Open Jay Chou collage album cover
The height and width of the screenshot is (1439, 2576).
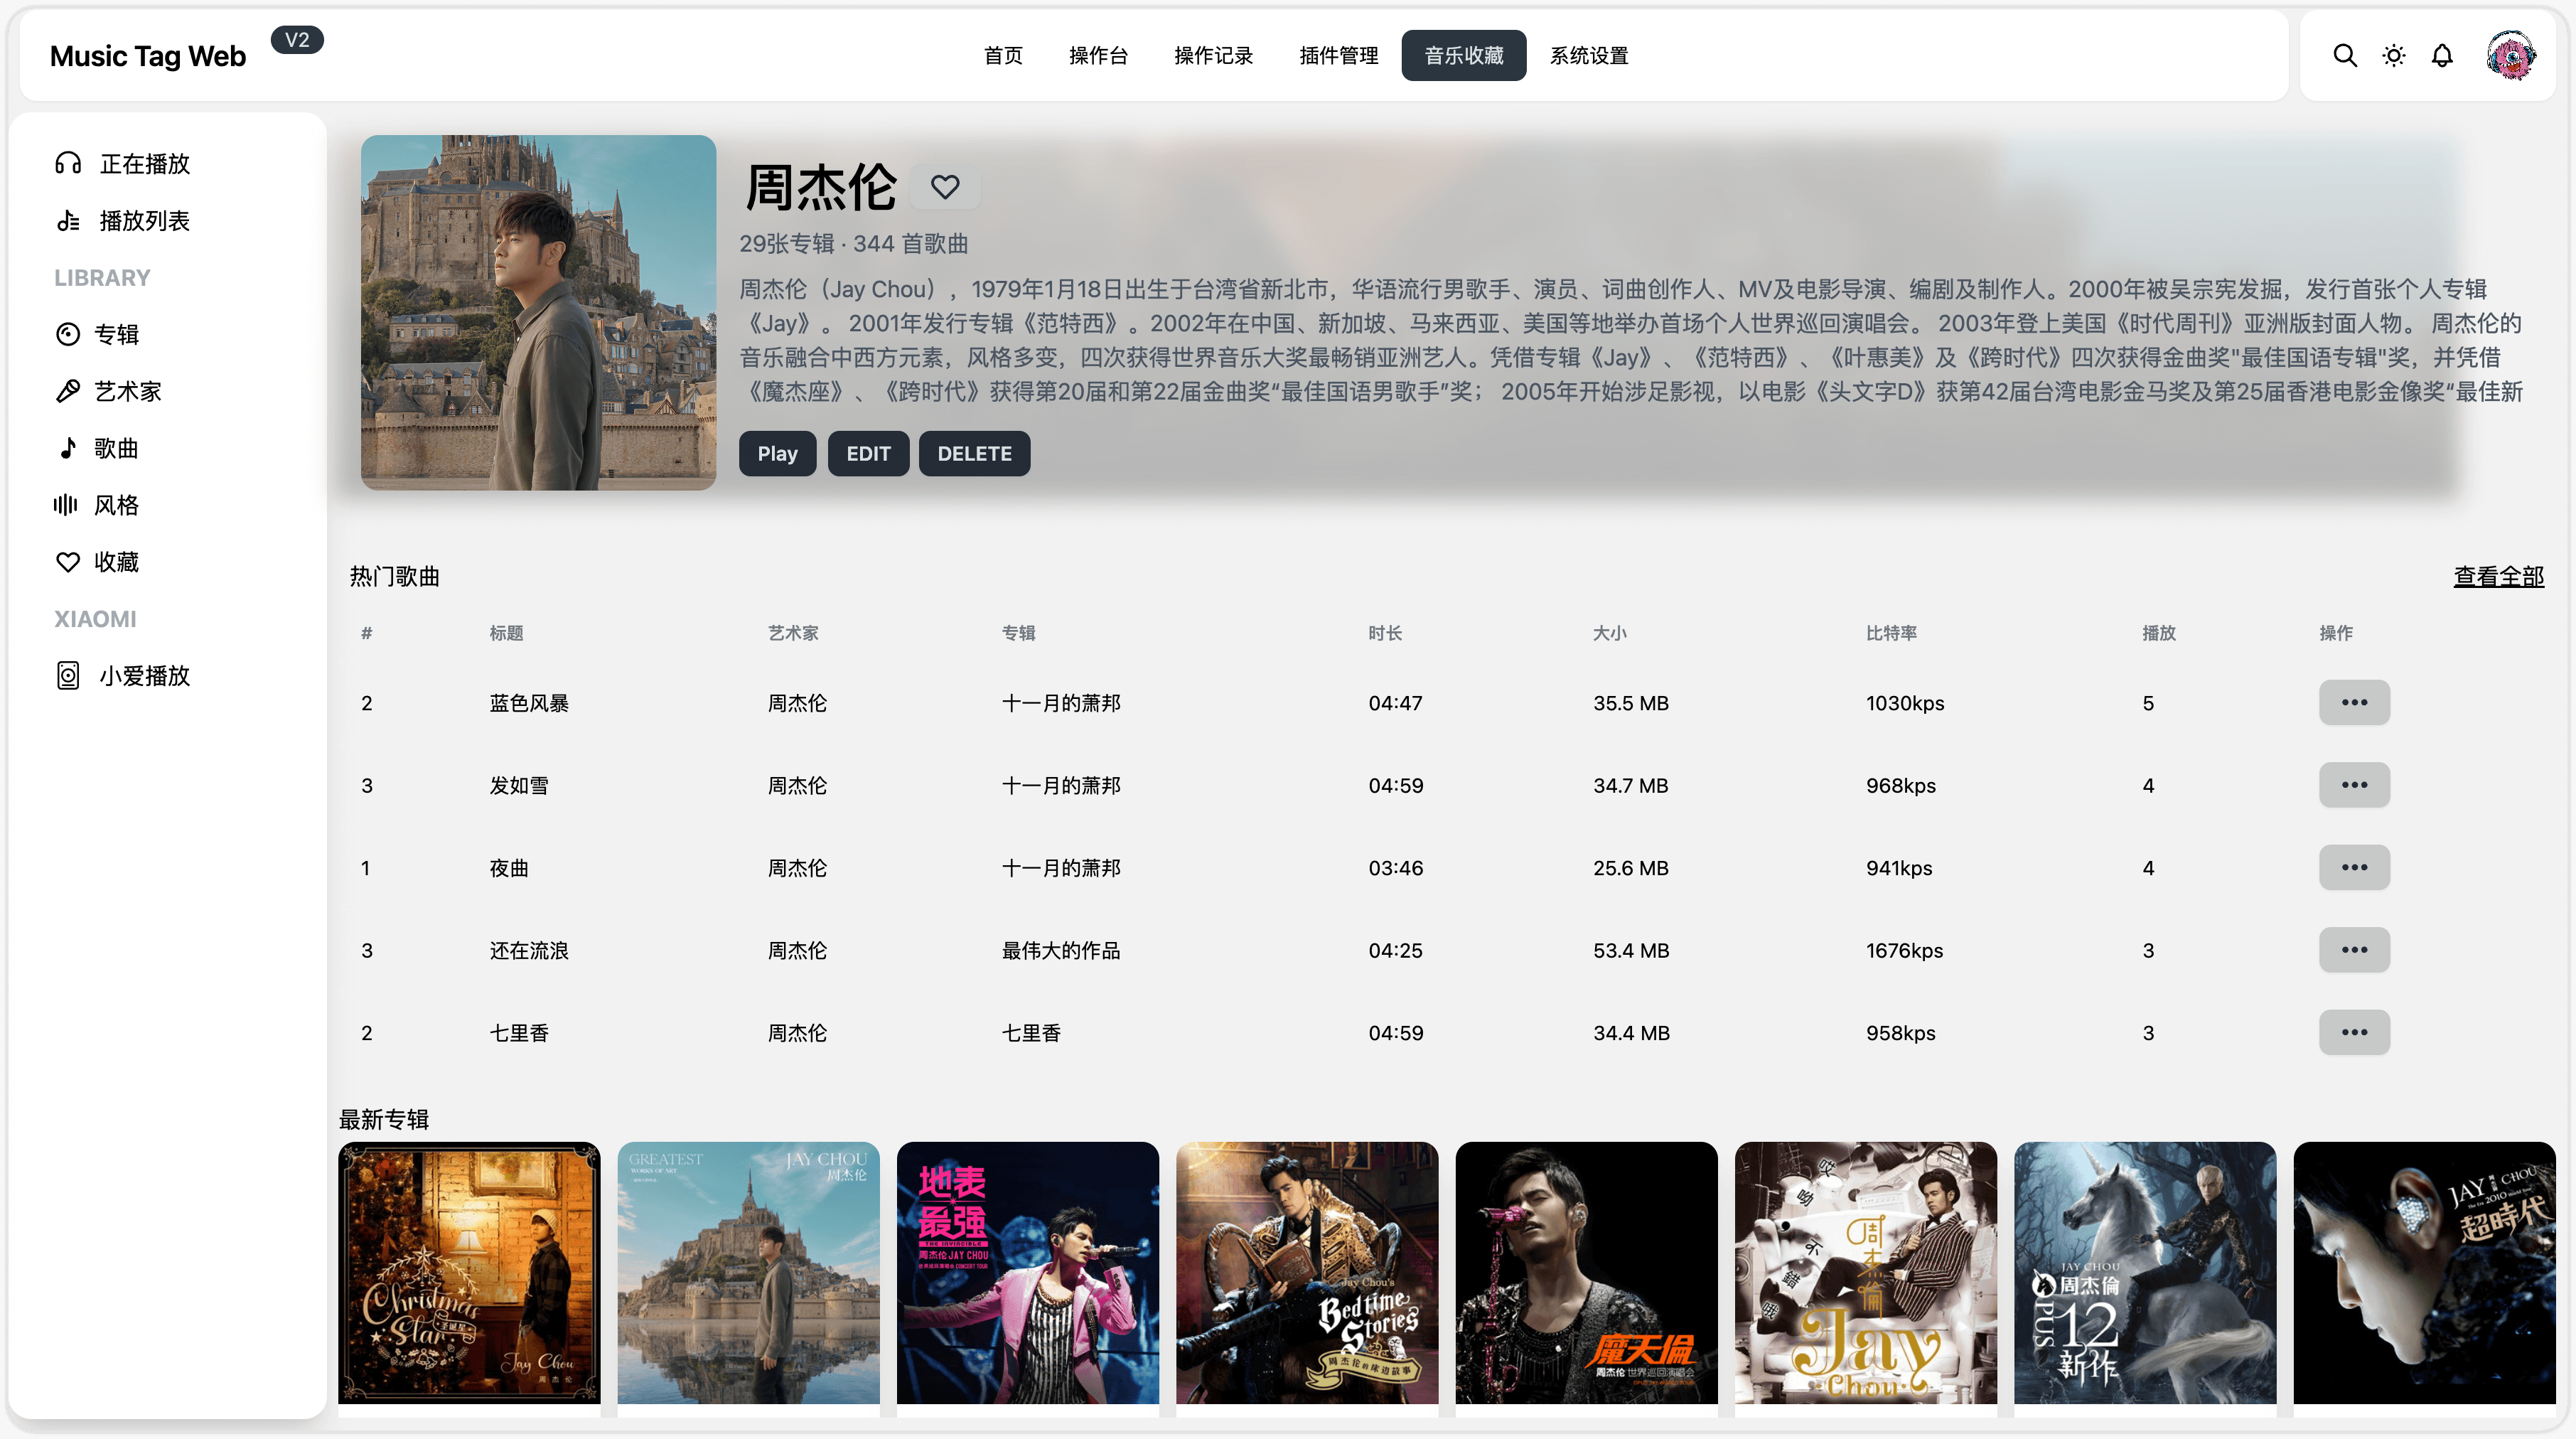(1866, 1273)
